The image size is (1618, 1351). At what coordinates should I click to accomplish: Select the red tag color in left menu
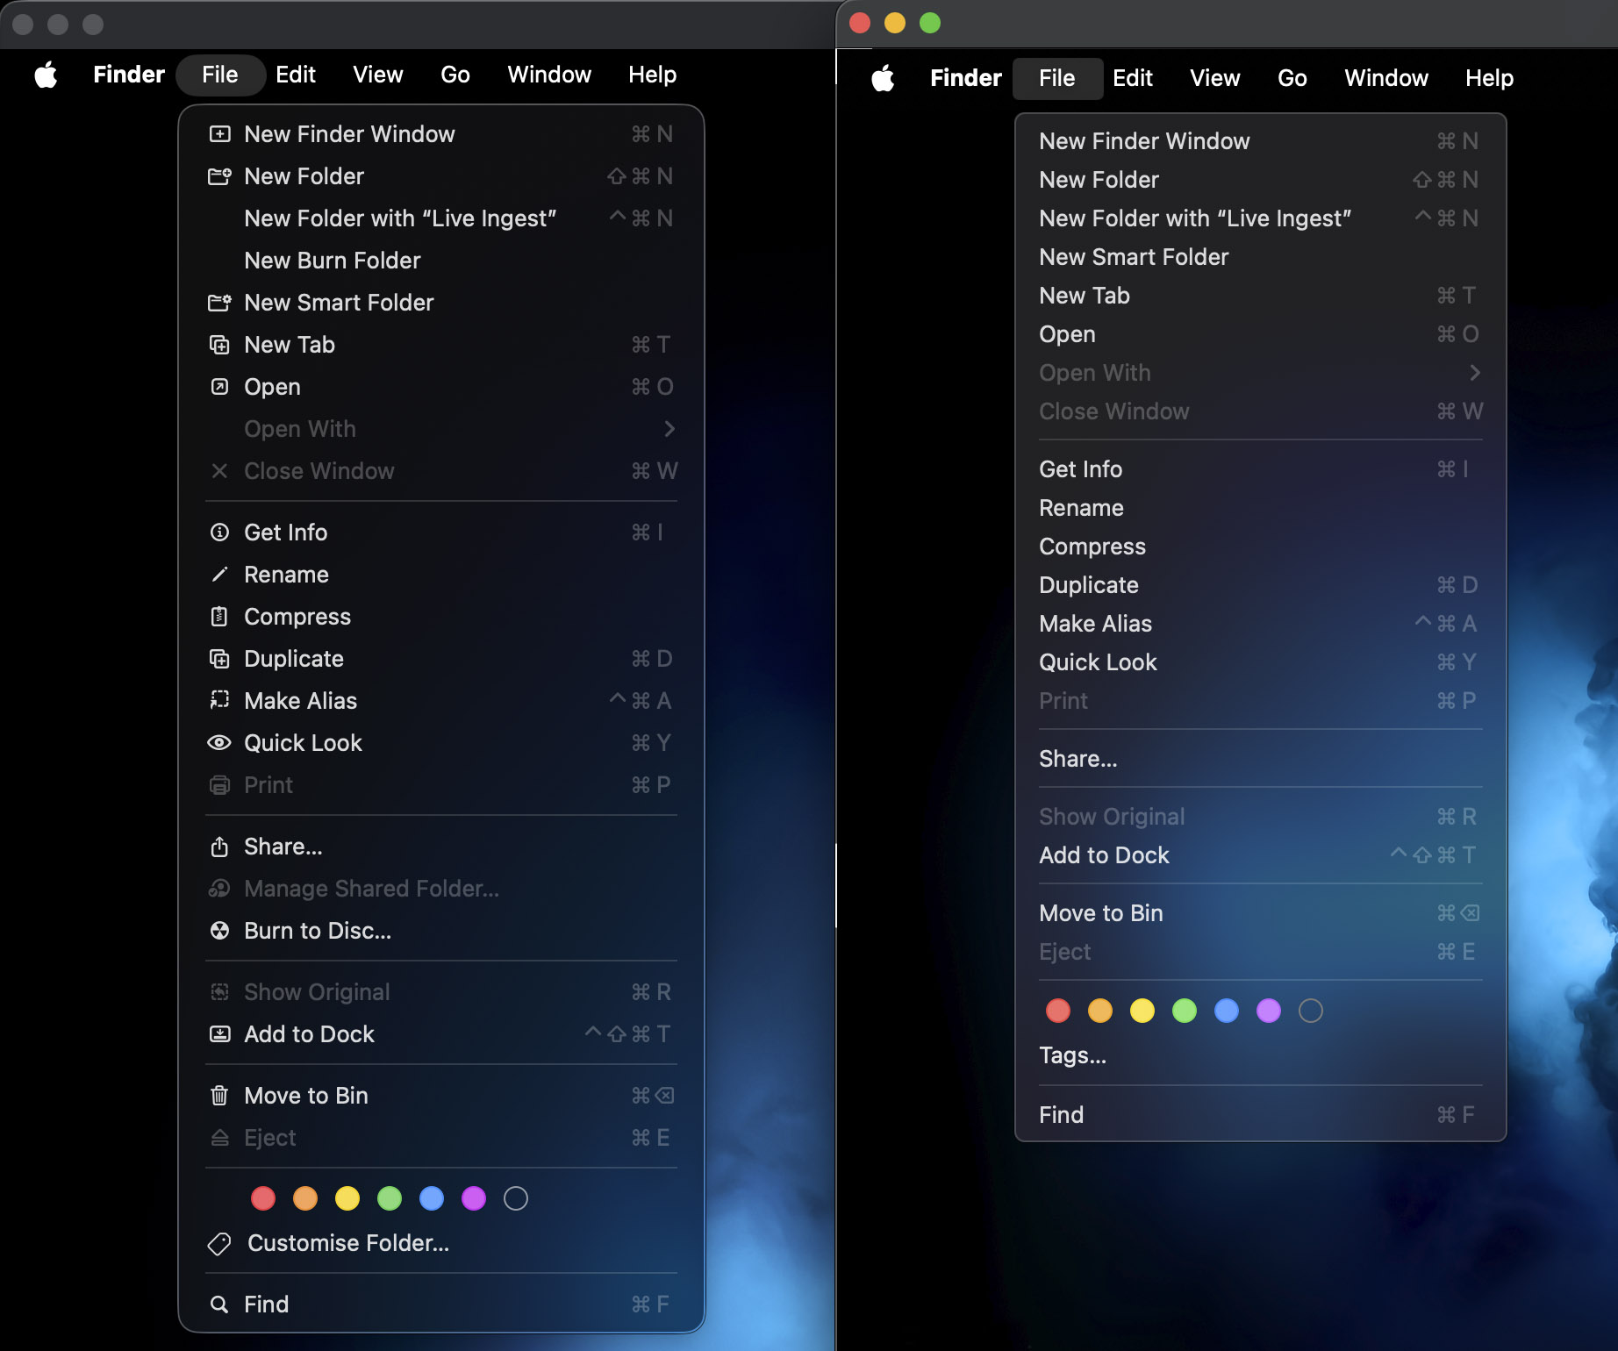coord(263,1198)
